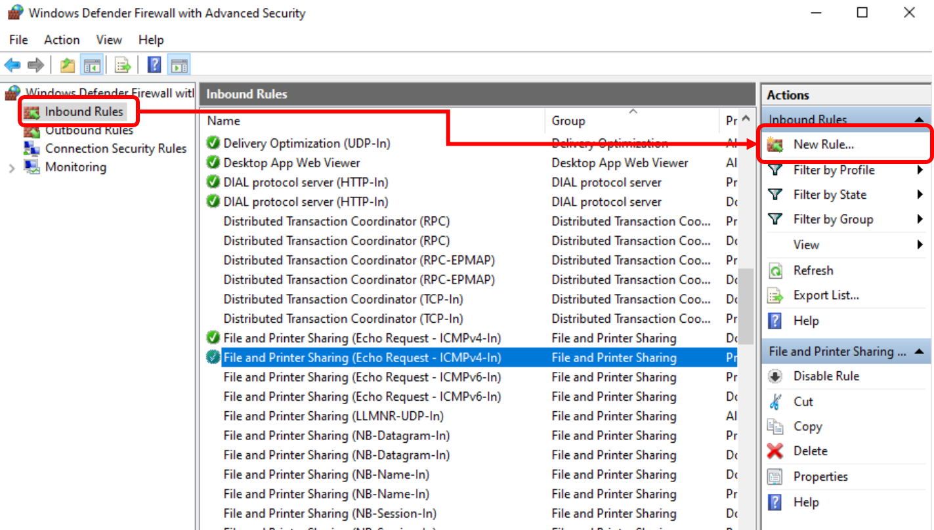This screenshot has height=530, width=934.
Task: Select File and Printer Sharing (NB-Session-In) rule
Action: [330, 514]
